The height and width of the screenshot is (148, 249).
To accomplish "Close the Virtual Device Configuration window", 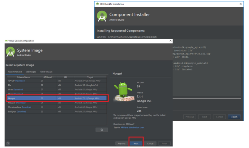I will tap(170, 41).
